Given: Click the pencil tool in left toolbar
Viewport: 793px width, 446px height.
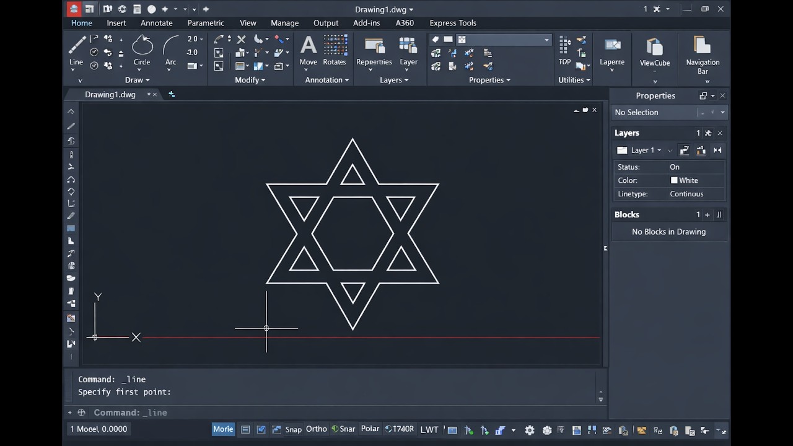Looking at the screenshot, I should (x=71, y=126).
